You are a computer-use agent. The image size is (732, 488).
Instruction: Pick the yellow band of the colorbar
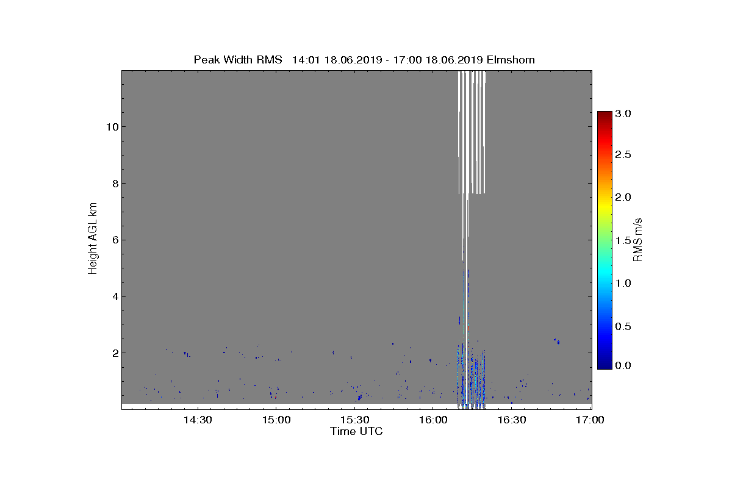click(605, 206)
